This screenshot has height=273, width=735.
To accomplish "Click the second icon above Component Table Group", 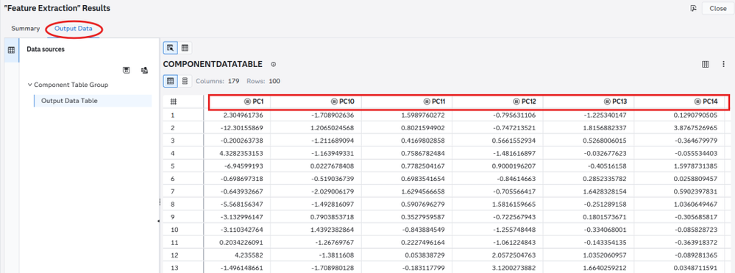I will coord(144,71).
